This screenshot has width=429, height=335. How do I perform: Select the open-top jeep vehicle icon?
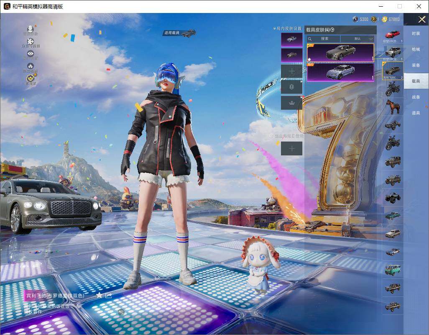tap(393, 179)
